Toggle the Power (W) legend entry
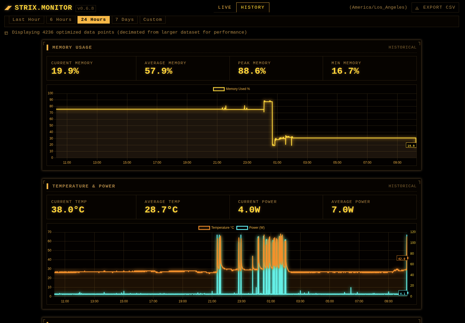The image size is (465, 323). [x=251, y=228]
